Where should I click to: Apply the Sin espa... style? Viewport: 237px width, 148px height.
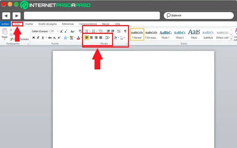pos(151,34)
